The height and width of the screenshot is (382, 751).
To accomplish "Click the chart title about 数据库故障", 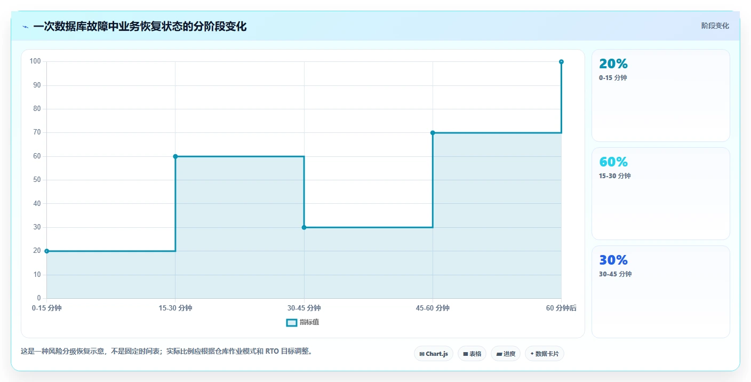I will click(x=140, y=26).
